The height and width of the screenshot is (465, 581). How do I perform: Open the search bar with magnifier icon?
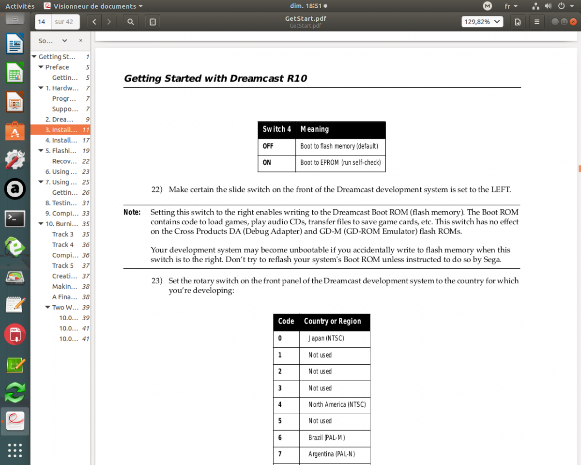(x=131, y=22)
